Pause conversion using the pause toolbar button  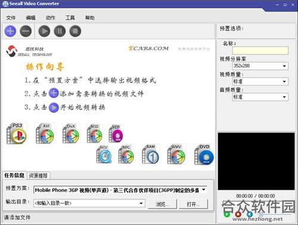tap(60, 31)
